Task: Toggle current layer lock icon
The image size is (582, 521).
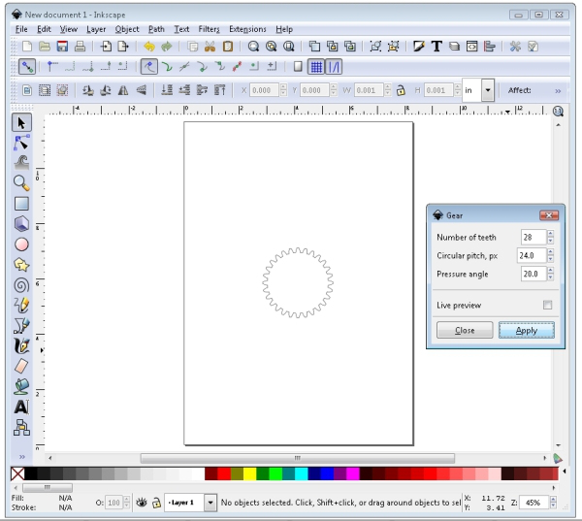Action: tap(156, 503)
